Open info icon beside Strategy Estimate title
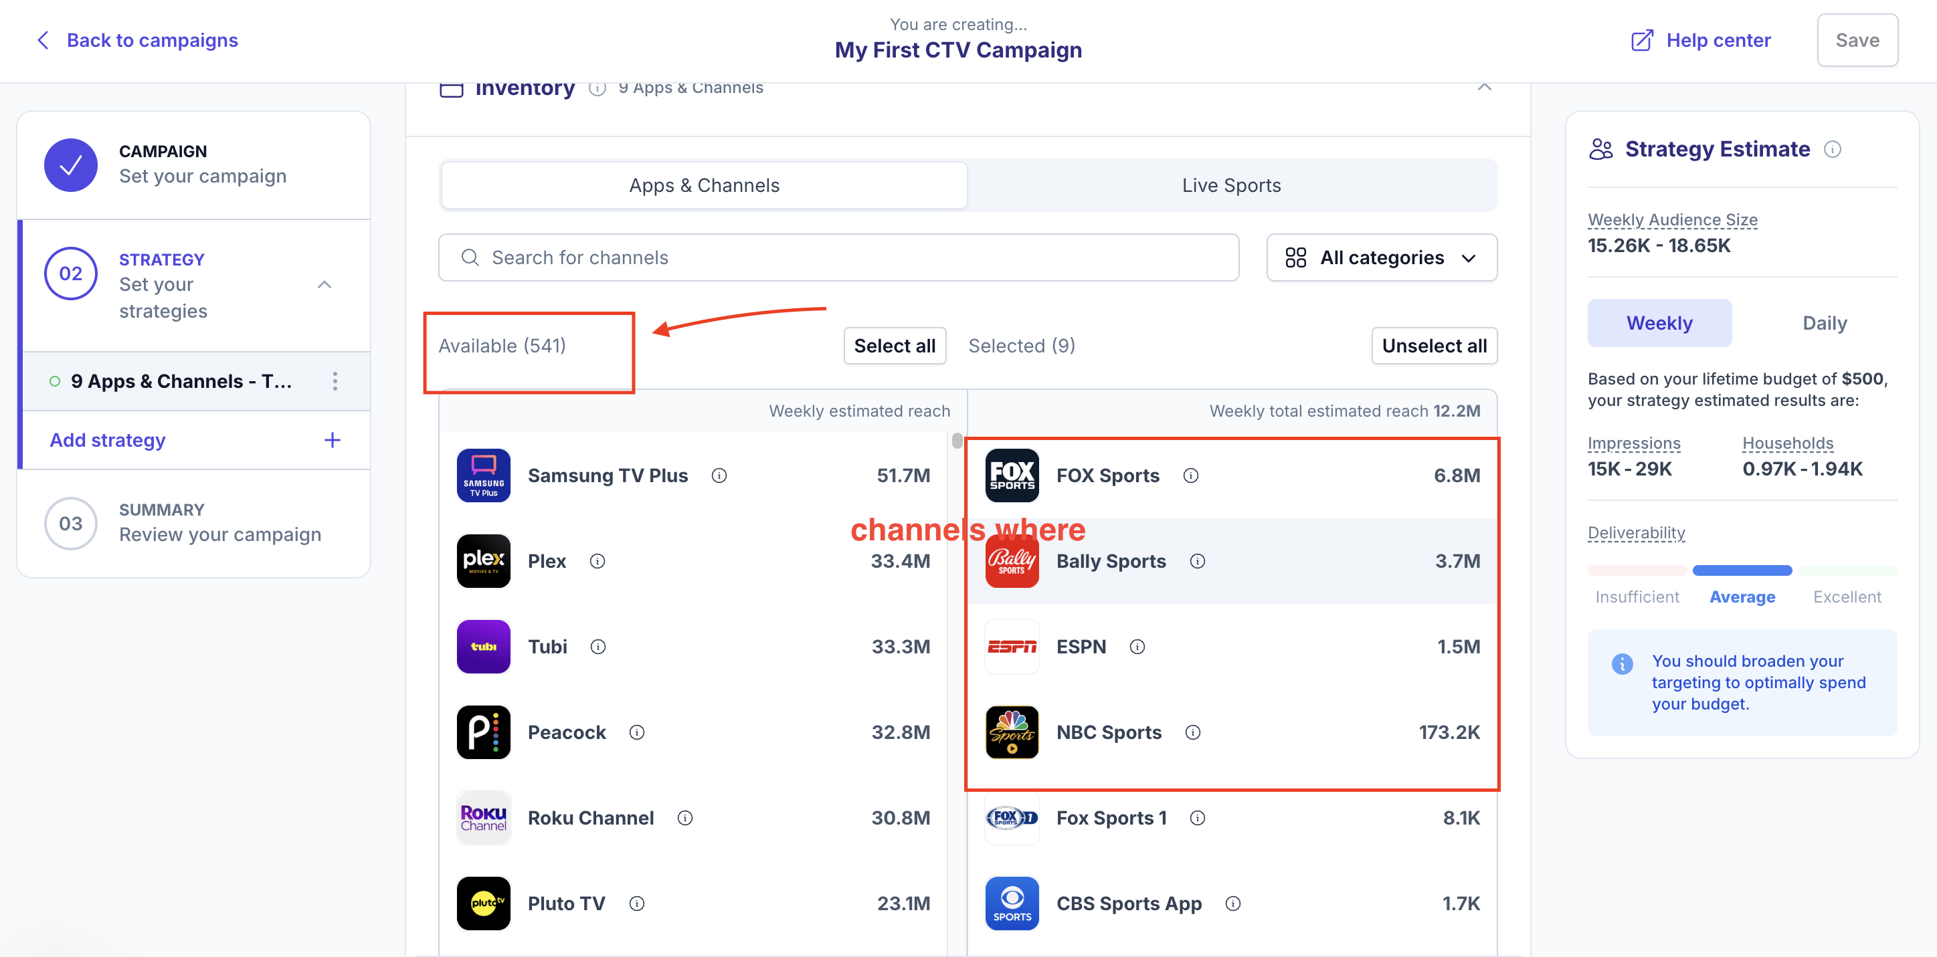Image resolution: width=1937 pixels, height=957 pixels. coord(1833,149)
